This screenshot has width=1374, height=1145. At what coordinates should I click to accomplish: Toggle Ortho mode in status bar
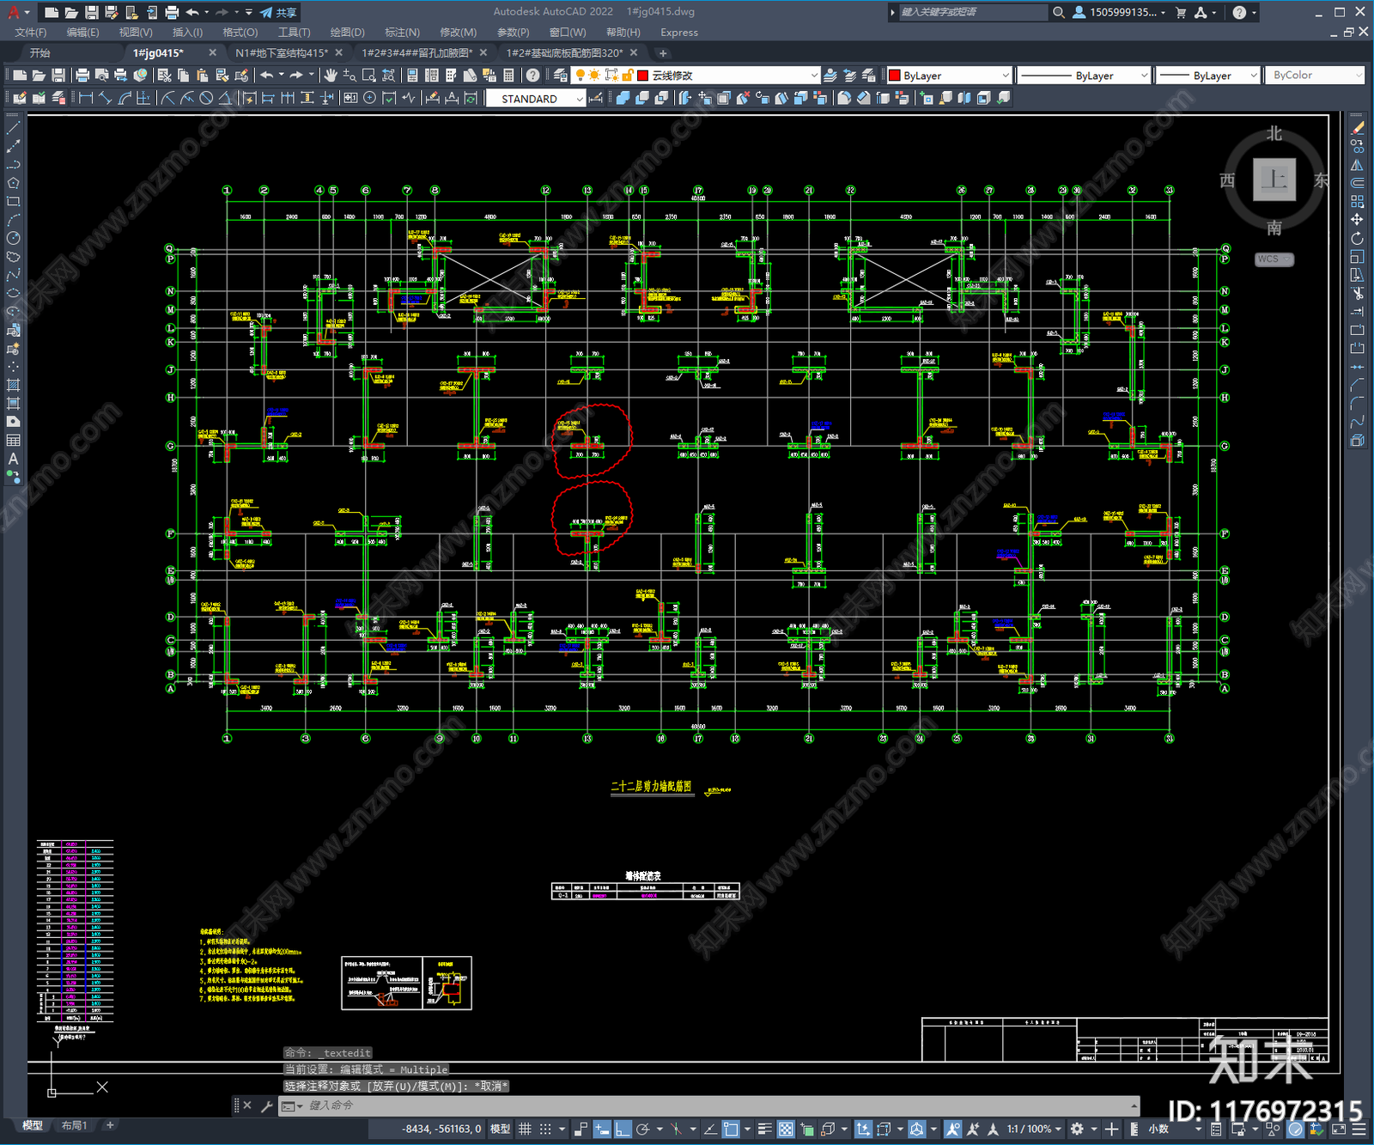623,1129
